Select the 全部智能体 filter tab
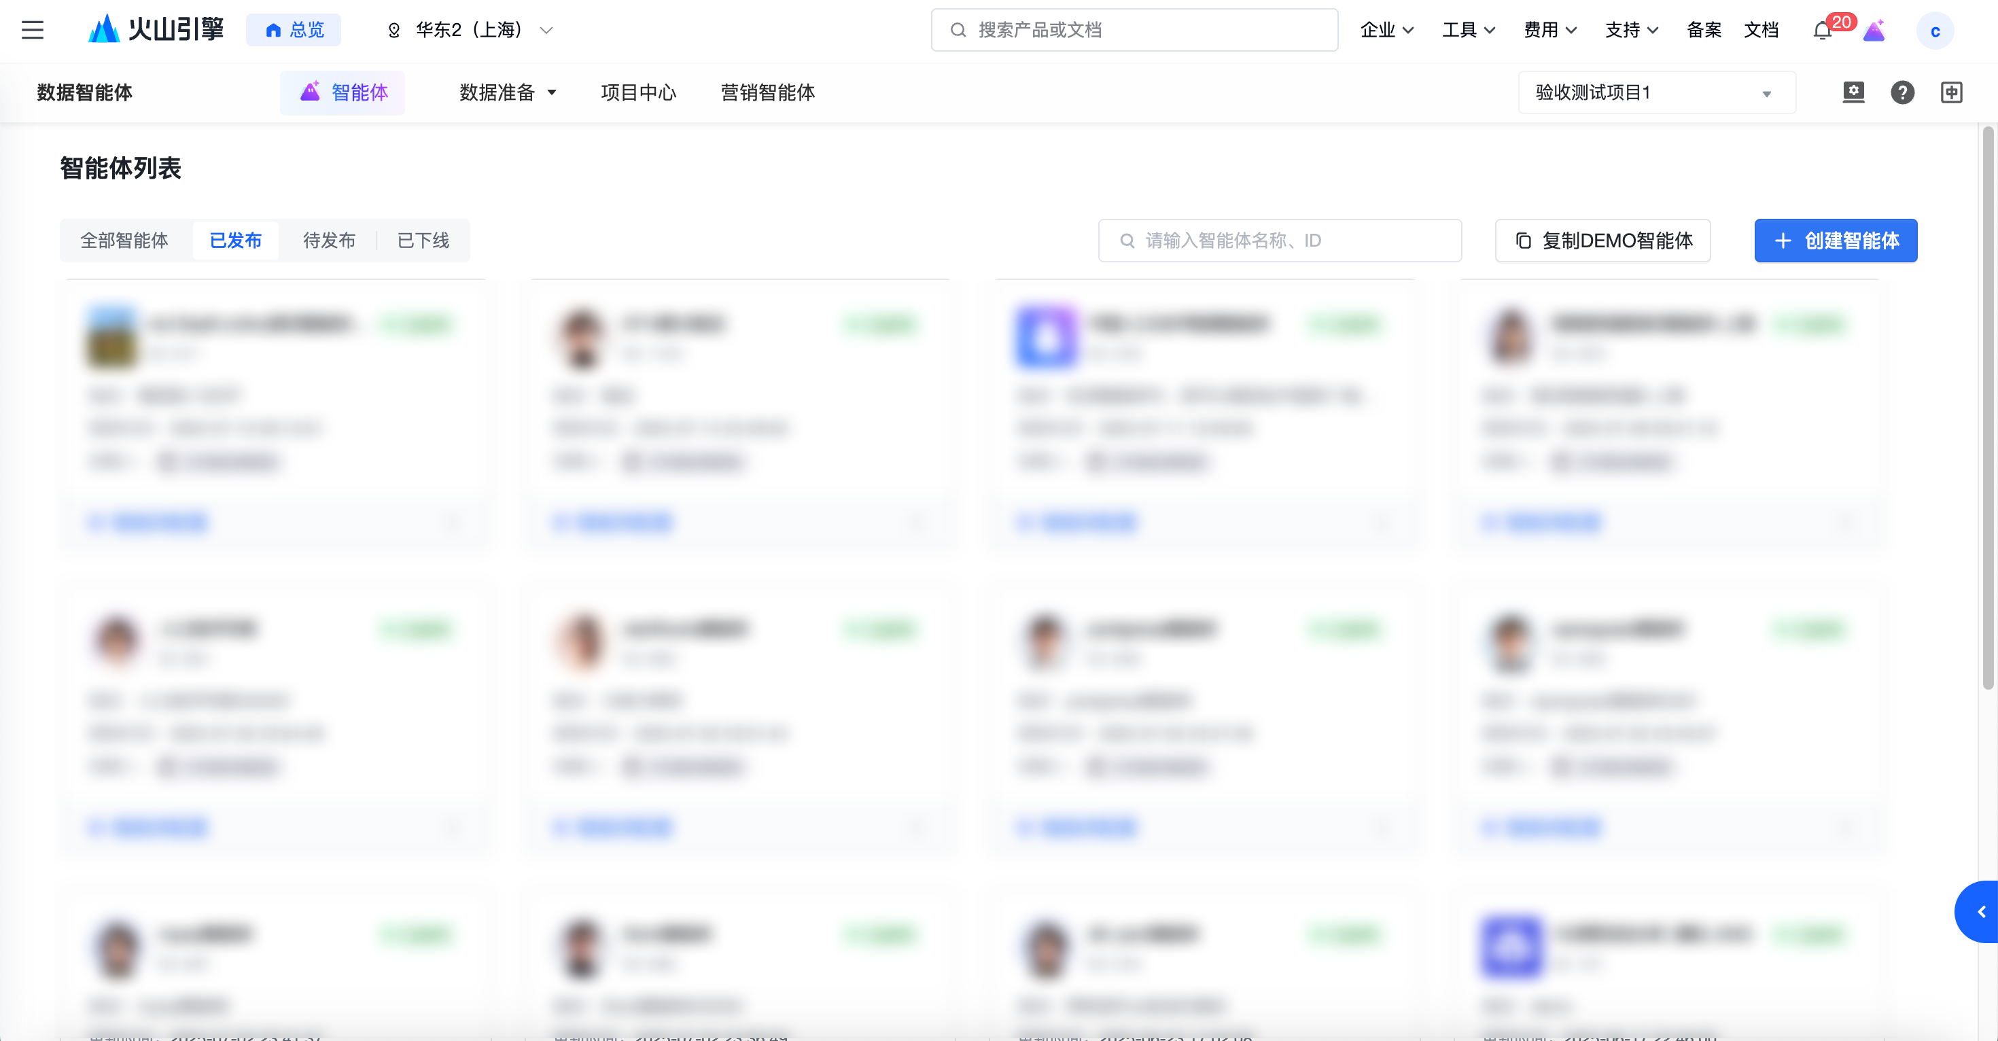Image resolution: width=1998 pixels, height=1041 pixels. pyautogui.click(x=124, y=241)
